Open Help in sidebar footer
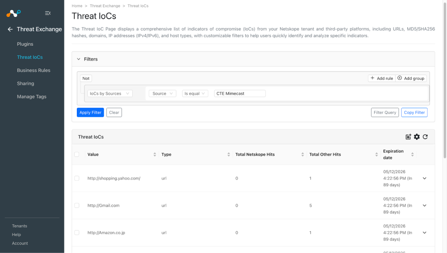447x253 pixels. pyautogui.click(x=16, y=235)
